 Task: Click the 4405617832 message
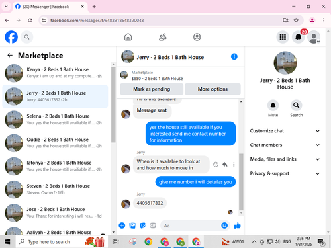pyautogui.click(x=150, y=203)
